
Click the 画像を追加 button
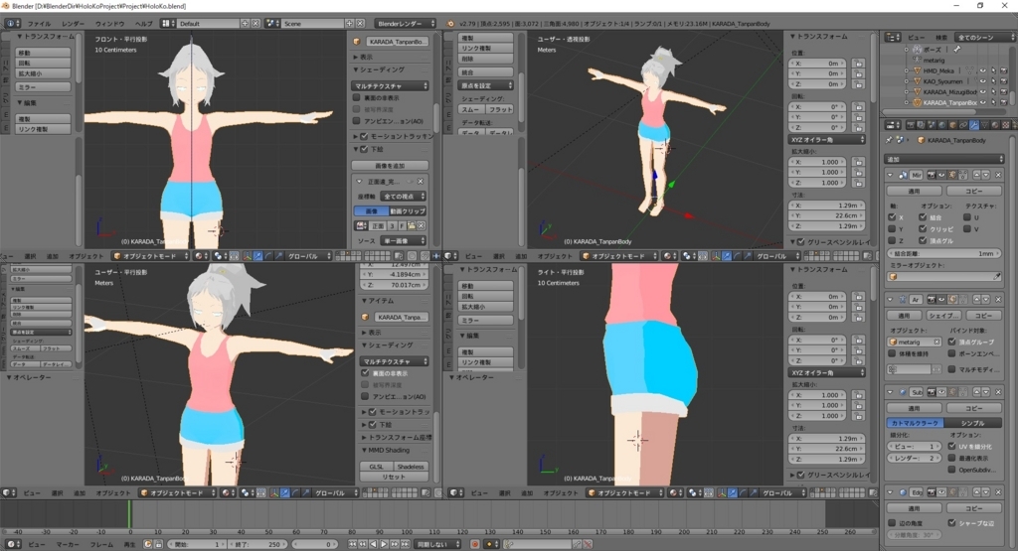390,166
